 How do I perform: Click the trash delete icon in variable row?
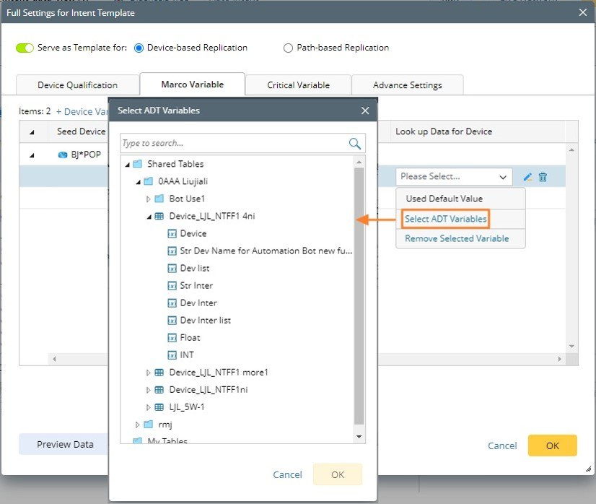pyautogui.click(x=543, y=177)
